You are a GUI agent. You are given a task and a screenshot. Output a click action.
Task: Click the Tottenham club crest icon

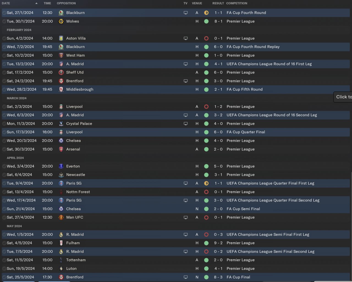point(61,260)
